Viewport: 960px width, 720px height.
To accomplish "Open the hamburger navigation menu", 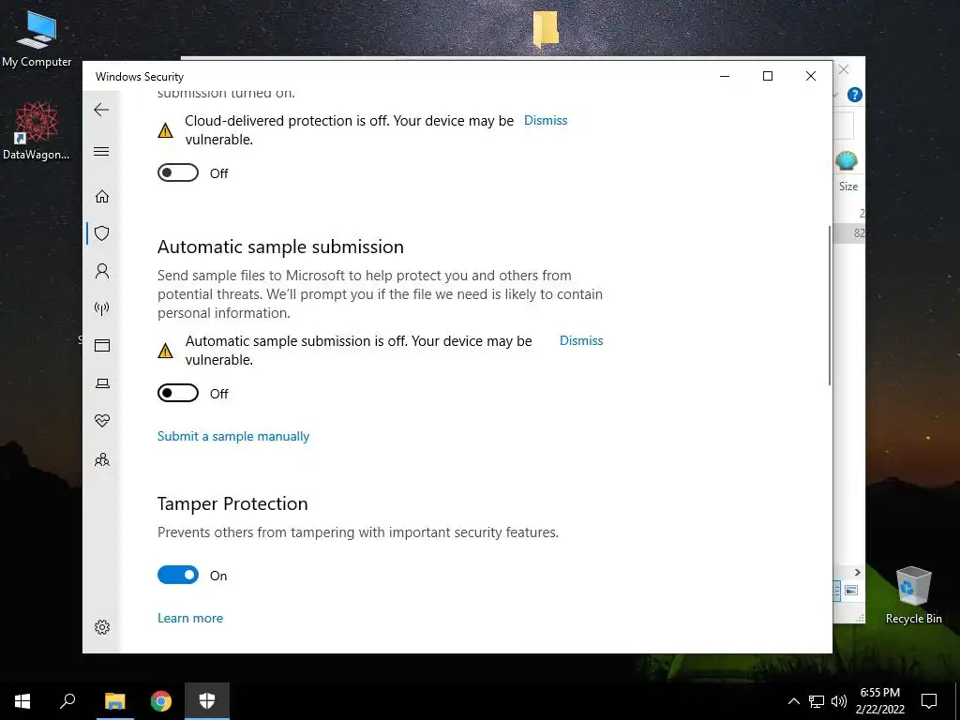I will tap(101, 151).
